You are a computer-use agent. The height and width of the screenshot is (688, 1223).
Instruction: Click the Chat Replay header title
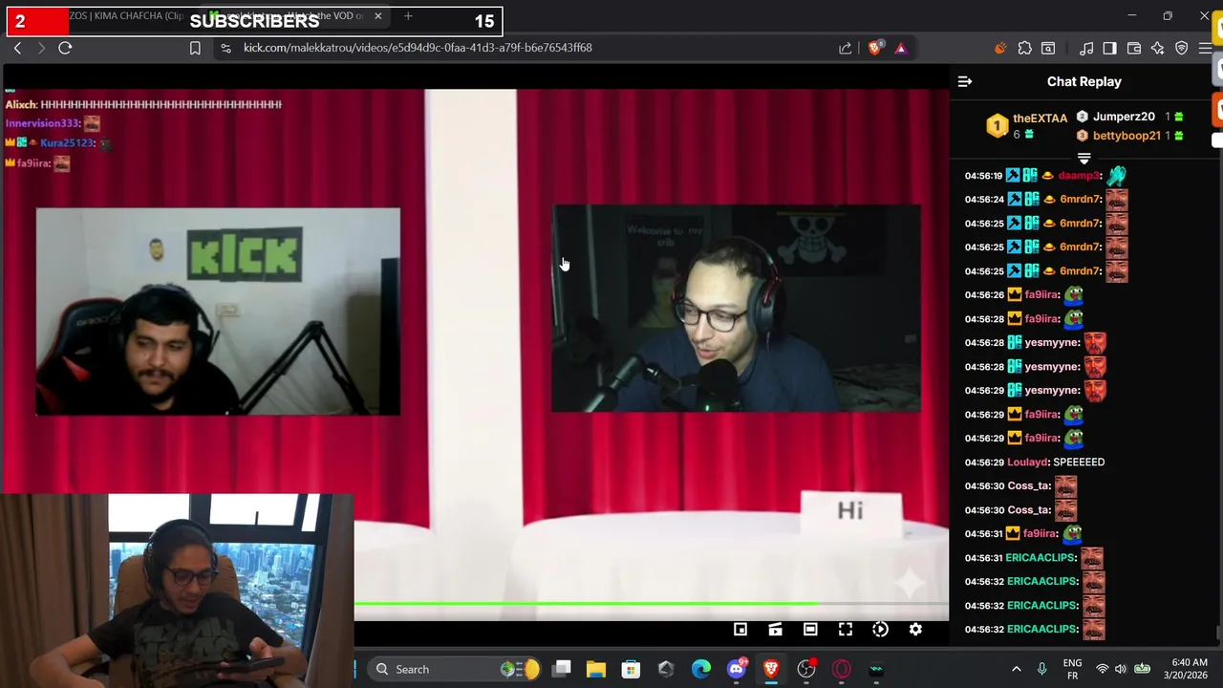pyautogui.click(x=1084, y=82)
